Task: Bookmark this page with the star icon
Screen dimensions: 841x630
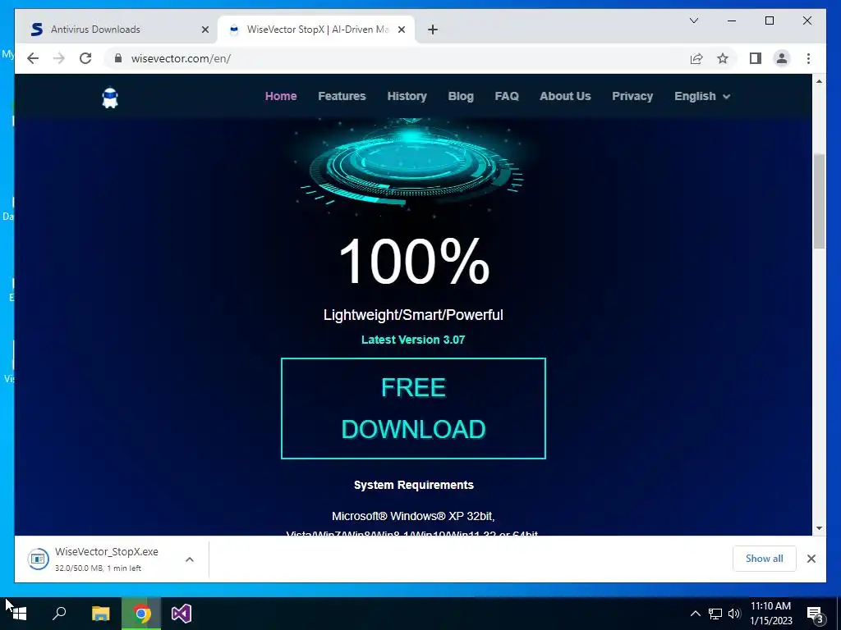Action: 723,58
